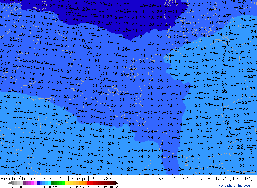Click the '520' height contour label
257x188 pixels.
53,131
